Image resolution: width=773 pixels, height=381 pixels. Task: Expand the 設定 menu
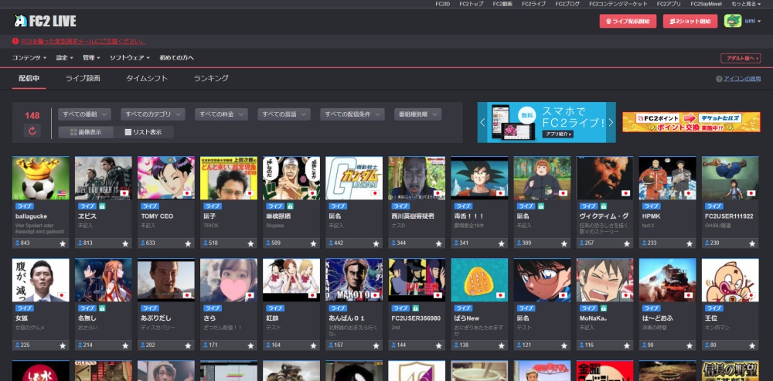65,58
